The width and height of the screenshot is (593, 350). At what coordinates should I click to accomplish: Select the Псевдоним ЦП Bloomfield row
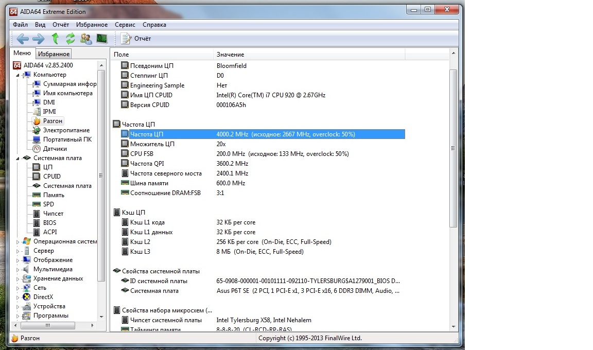(263, 66)
